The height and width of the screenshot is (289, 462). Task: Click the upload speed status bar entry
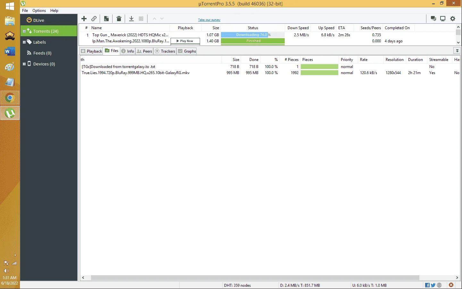[x=369, y=285]
